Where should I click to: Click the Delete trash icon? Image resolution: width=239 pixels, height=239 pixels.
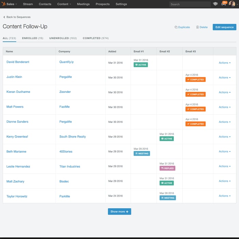198,27
